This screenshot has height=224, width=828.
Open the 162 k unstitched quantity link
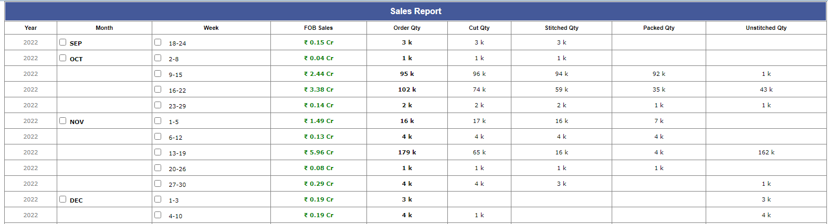coord(766,152)
